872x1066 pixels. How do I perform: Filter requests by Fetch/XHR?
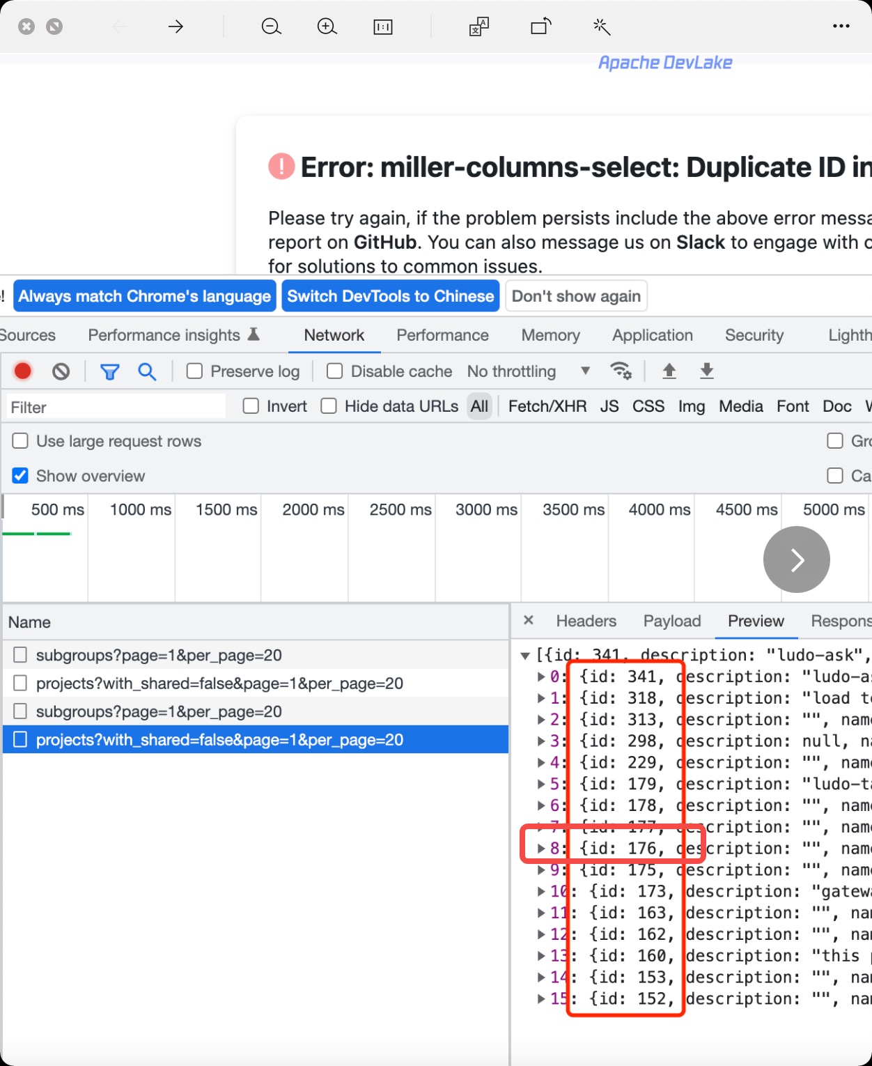(x=547, y=406)
